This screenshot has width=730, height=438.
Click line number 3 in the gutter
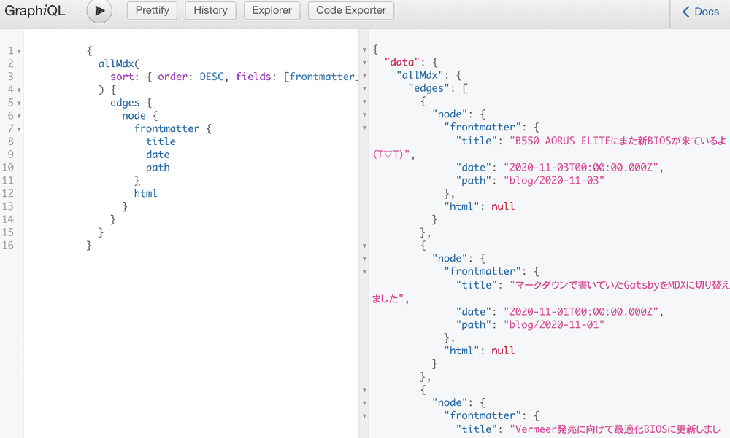pos(10,77)
